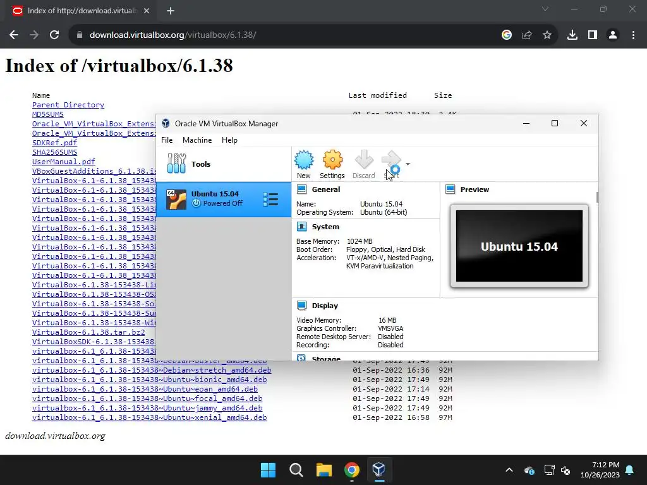Click the New virtual machine icon
The height and width of the screenshot is (485, 647).
tap(304, 160)
